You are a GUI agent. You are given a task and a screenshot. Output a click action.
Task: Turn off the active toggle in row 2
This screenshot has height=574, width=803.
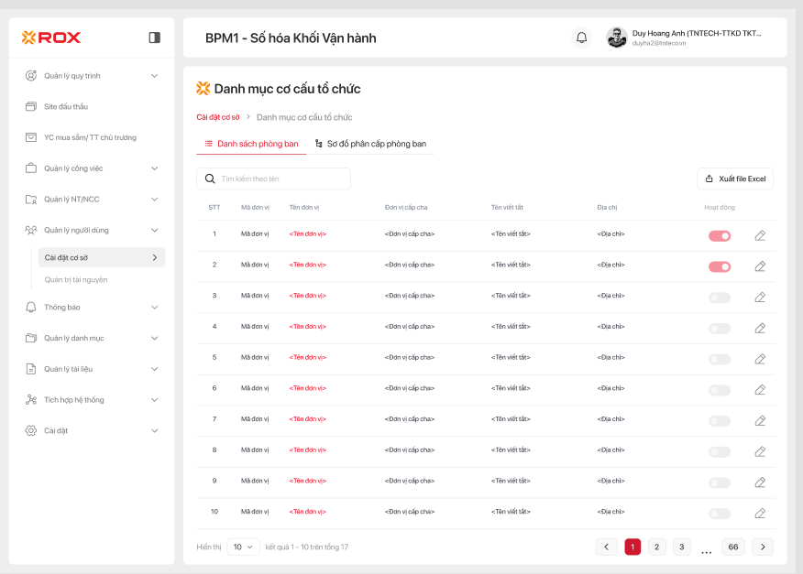point(720,266)
